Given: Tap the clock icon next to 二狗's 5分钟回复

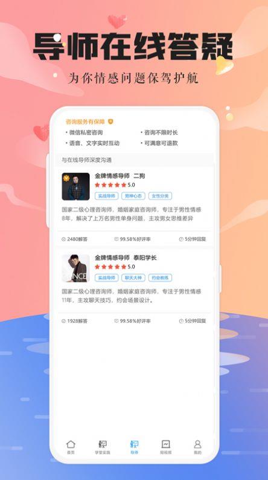Looking at the screenshot, I should point(181,239).
